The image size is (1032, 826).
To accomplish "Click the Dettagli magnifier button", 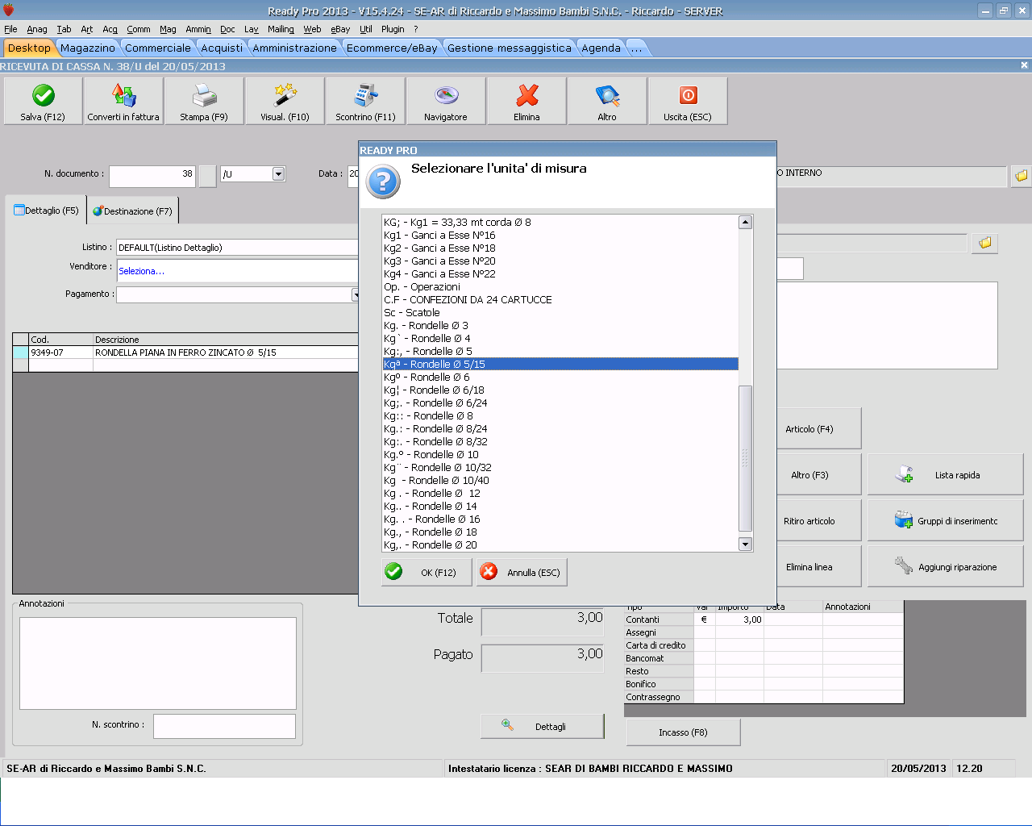I will (543, 726).
